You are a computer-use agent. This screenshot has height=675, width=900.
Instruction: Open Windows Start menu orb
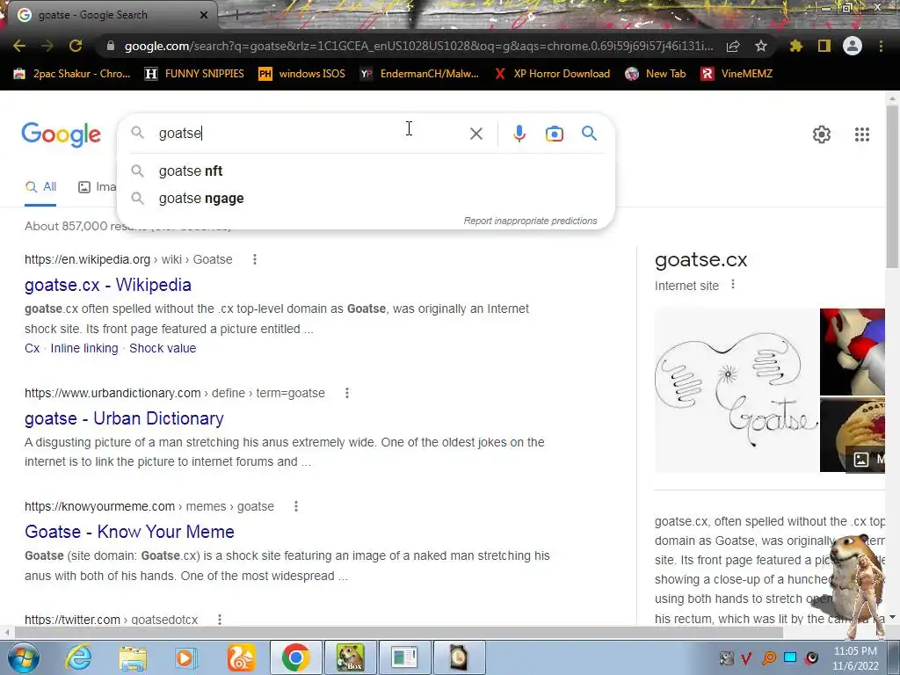[23, 657]
